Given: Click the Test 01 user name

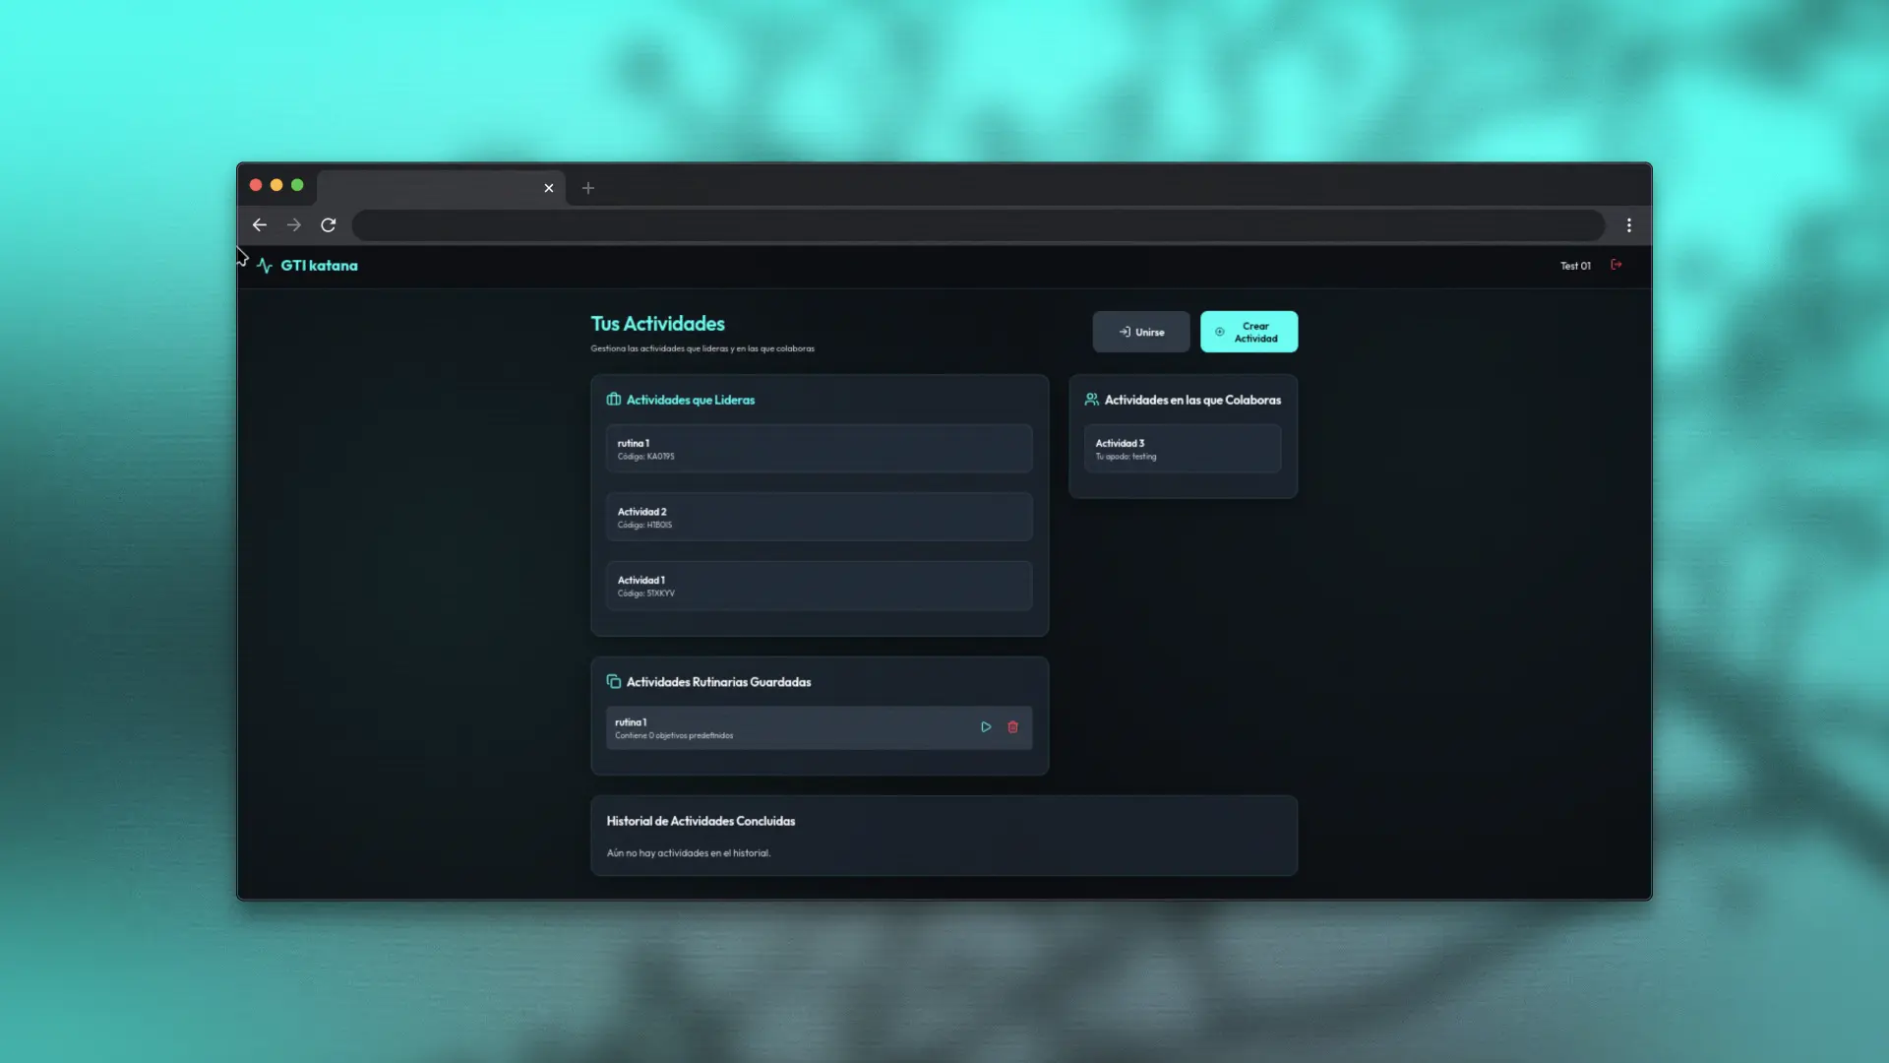Looking at the screenshot, I should 1575,266.
